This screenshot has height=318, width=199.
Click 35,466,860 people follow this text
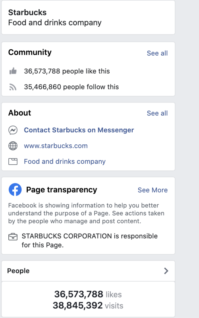point(71,87)
